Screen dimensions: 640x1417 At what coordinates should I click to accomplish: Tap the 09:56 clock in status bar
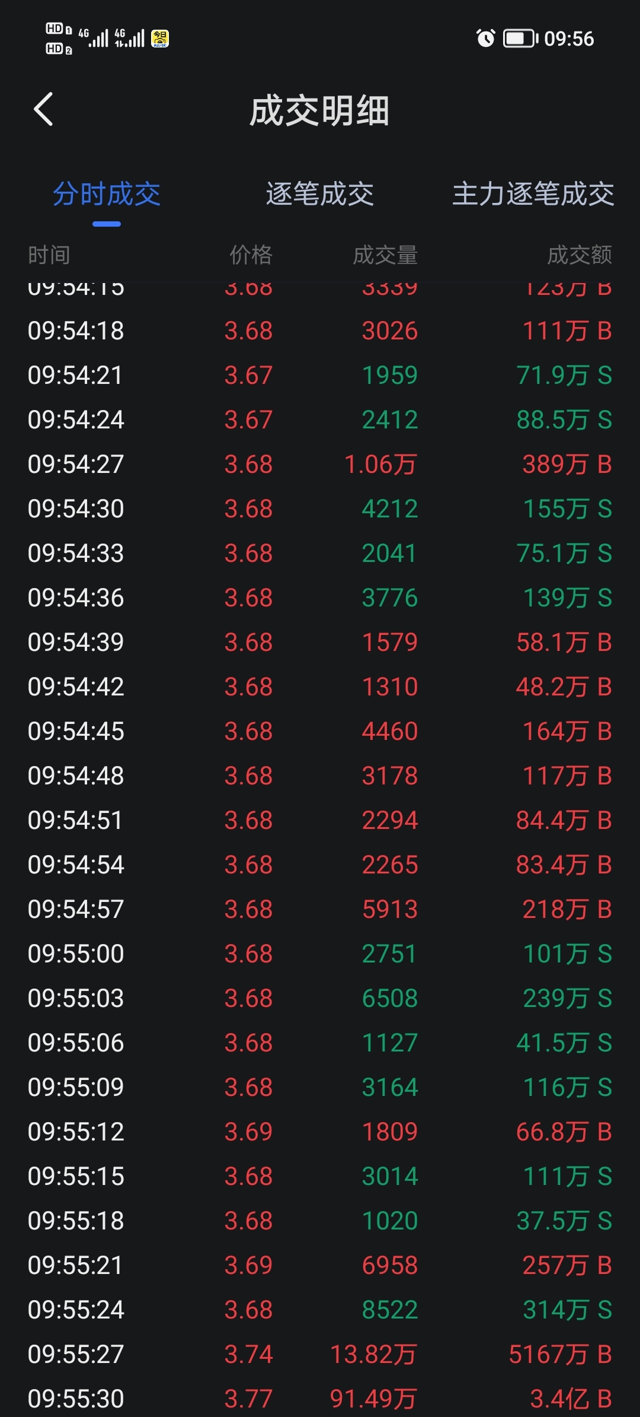569,39
